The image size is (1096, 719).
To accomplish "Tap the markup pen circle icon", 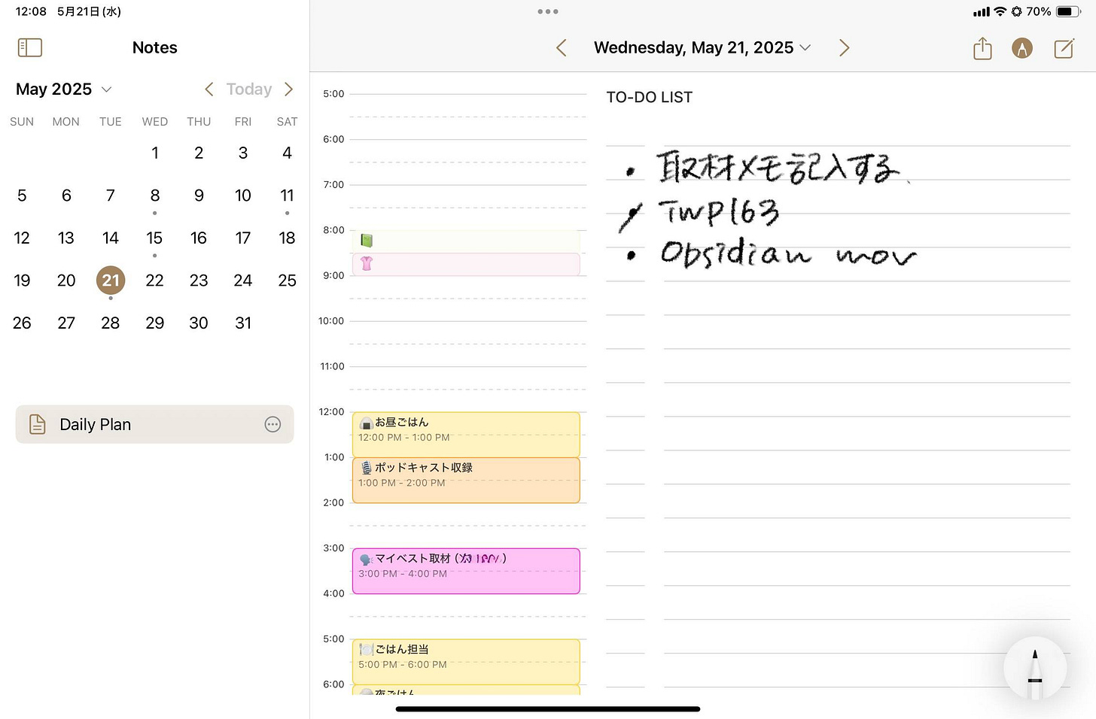I will (1022, 48).
